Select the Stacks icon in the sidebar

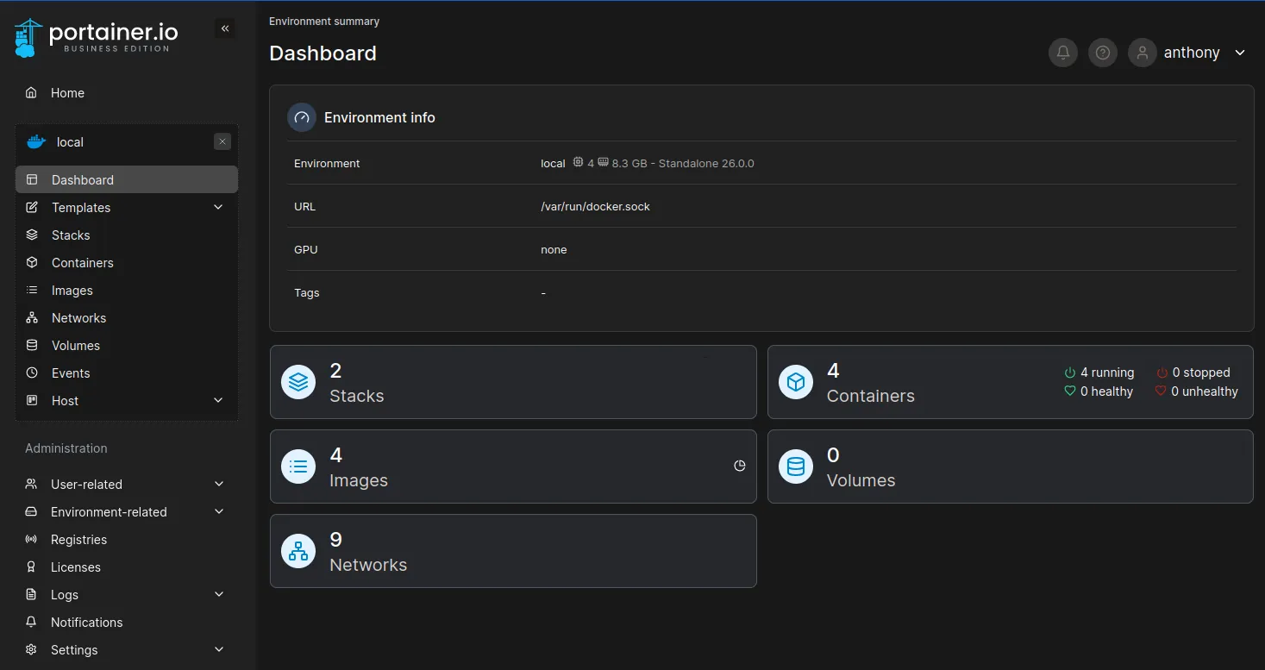click(x=33, y=235)
